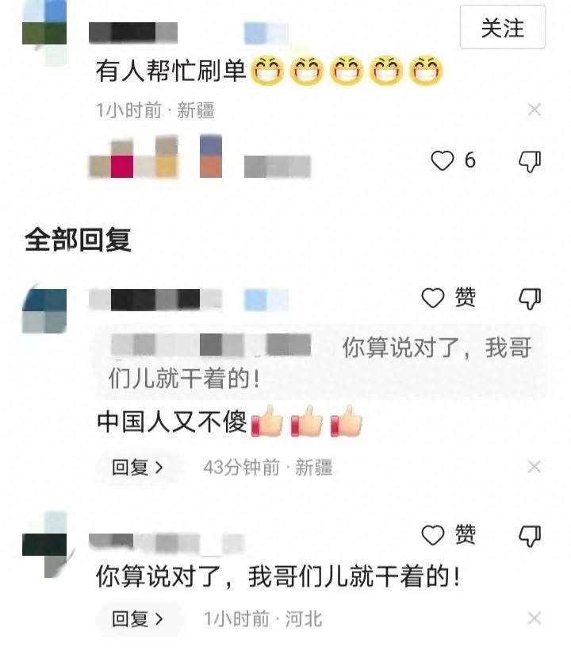Open 回复 on the 43分钟前 comment

pyautogui.click(x=137, y=468)
